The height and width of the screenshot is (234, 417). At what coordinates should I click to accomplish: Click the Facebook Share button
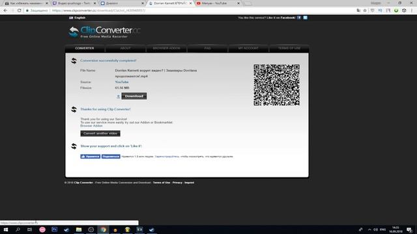(x=111, y=157)
